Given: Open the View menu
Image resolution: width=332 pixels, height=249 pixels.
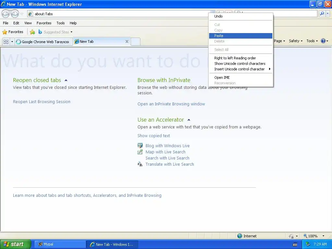Looking at the screenshot, I should pyautogui.click(x=28, y=23).
